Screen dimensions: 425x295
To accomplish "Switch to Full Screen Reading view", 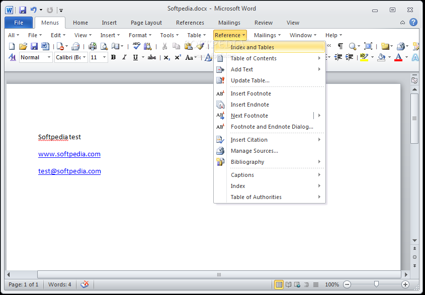I will [x=288, y=285].
